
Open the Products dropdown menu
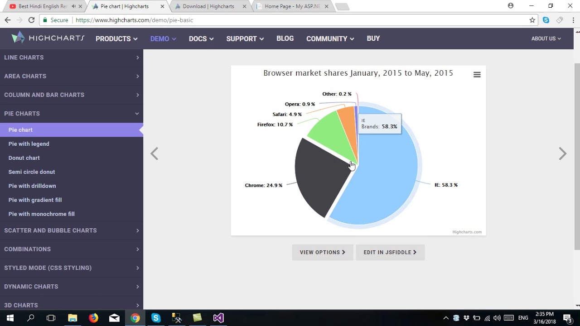tap(116, 39)
